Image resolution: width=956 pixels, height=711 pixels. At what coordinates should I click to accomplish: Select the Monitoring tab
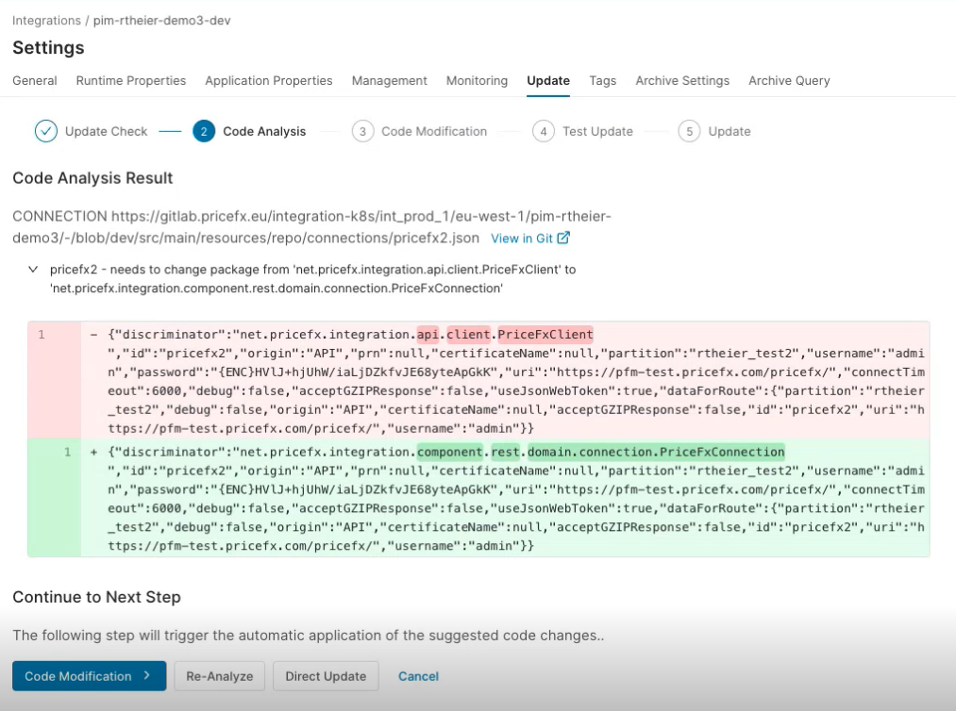coord(477,81)
